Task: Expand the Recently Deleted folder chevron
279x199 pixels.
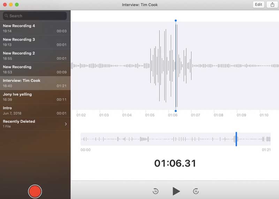Action: point(66,124)
